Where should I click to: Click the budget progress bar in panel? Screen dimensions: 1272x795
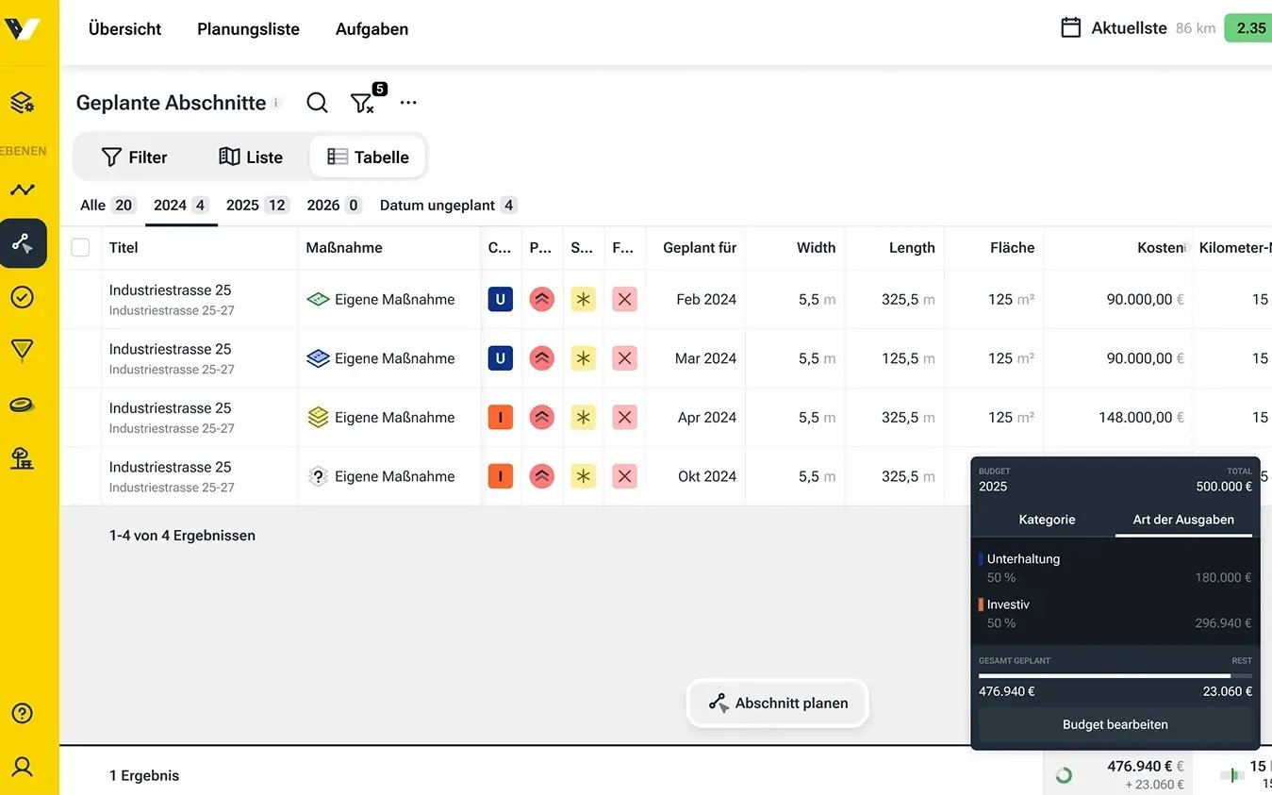(1115, 675)
